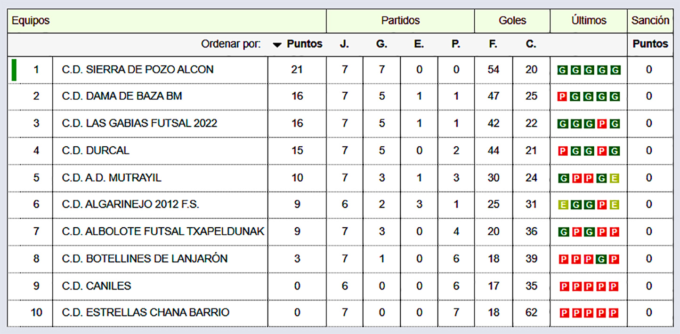Click green G result in Botellines de Lanjarón row

coord(601,259)
